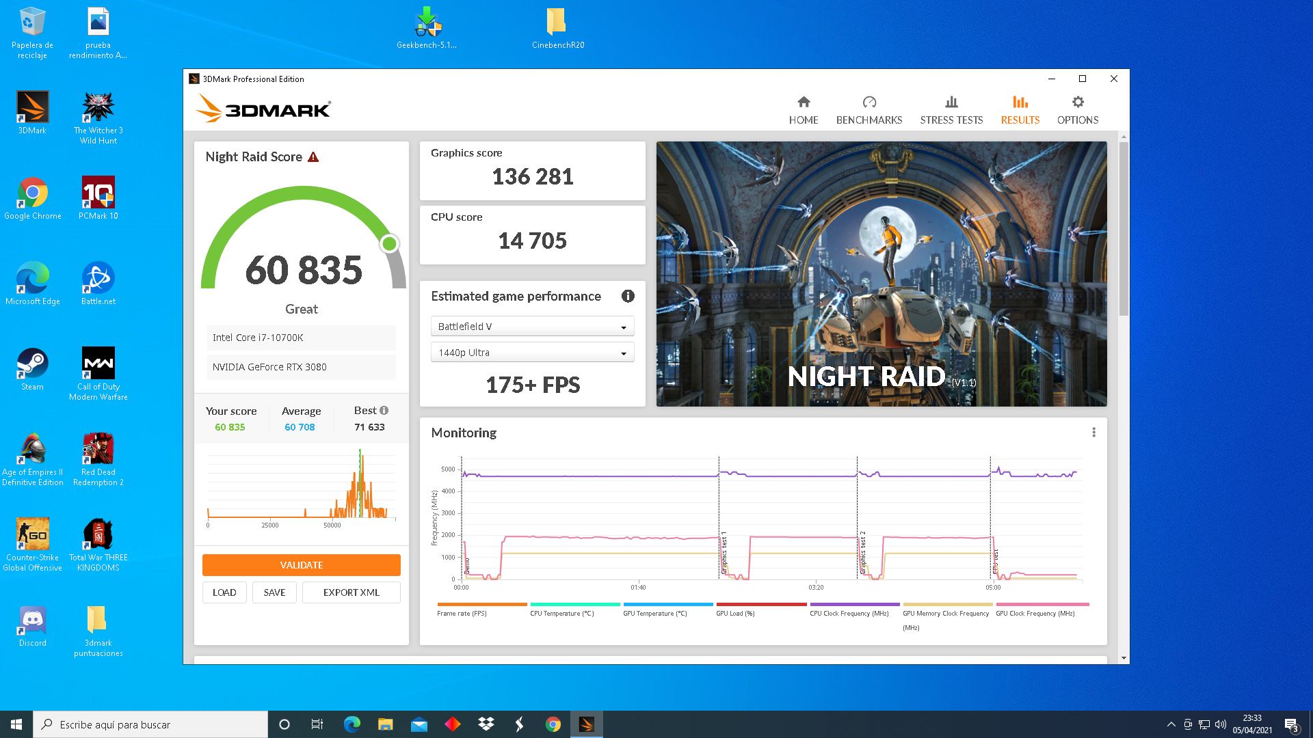Click the VALIDATE button

pyautogui.click(x=301, y=565)
